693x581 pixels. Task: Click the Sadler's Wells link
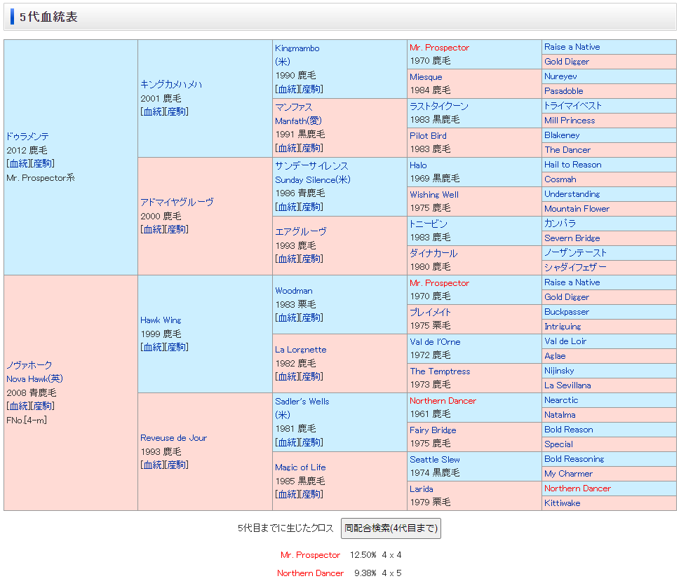pyautogui.click(x=302, y=402)
